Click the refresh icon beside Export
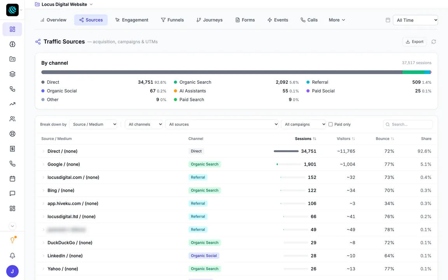This screenshot has width=448, height=280. tap(434, 42)
